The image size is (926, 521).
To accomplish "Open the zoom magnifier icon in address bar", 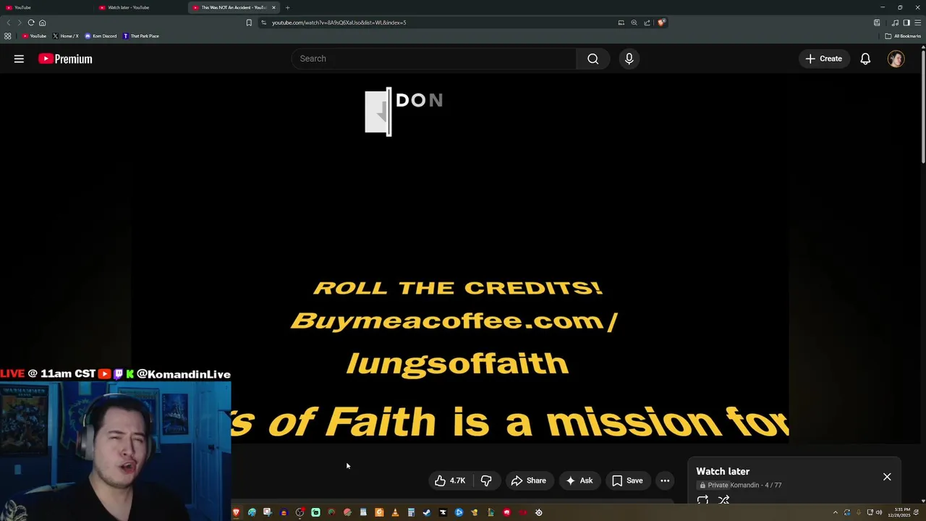I will coord(634,22).
